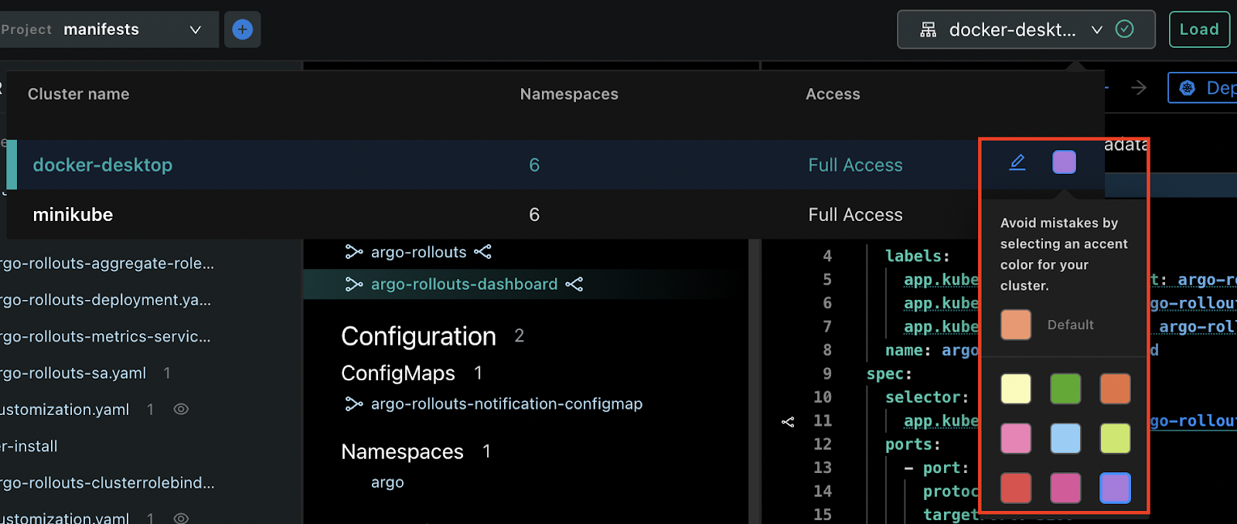Click the Cluster name column header
Screen dimensions: 1237x524
[79, 94]
